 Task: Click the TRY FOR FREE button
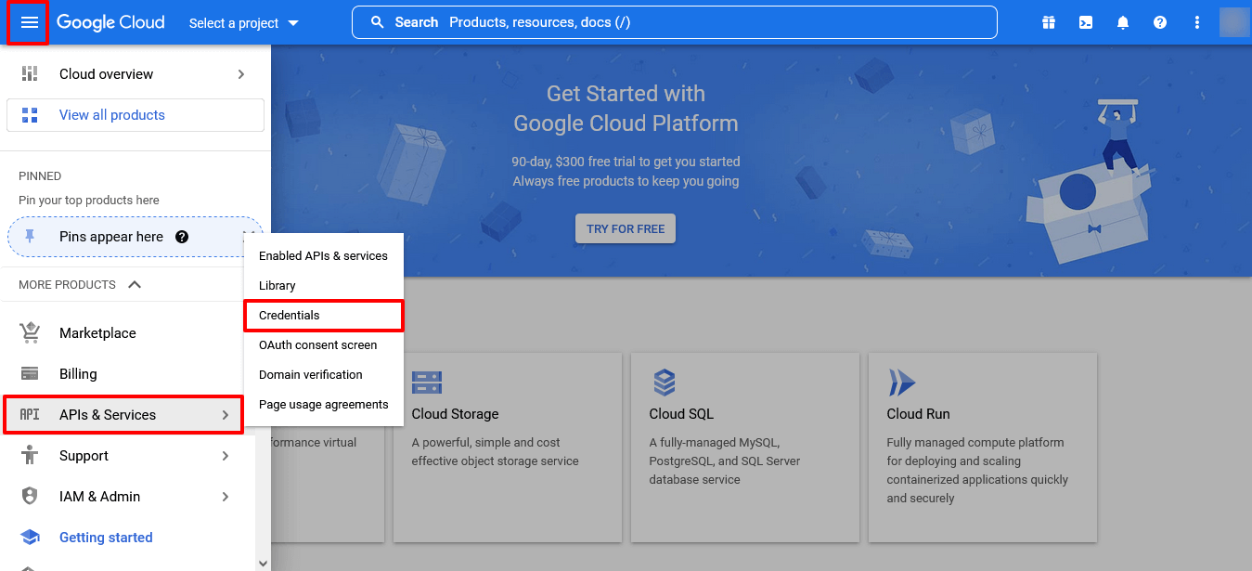tap(626, 229)
